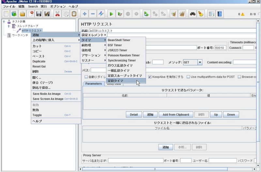The height and width of the screenshot is (172, 261).
Task: Click the Cut scissors icon
Action: [x=57, y=14]
